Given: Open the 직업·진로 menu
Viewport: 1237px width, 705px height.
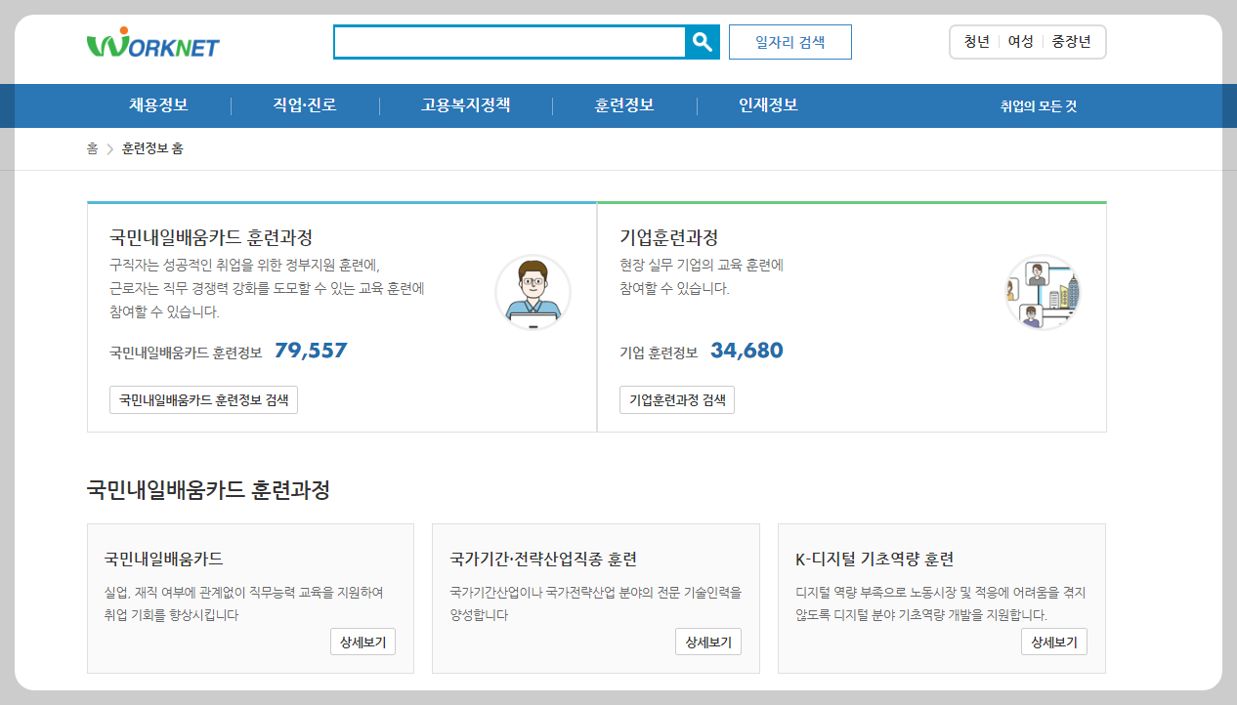Looking at the screenshot, I should pyautogui.click(x=304, y=104).
